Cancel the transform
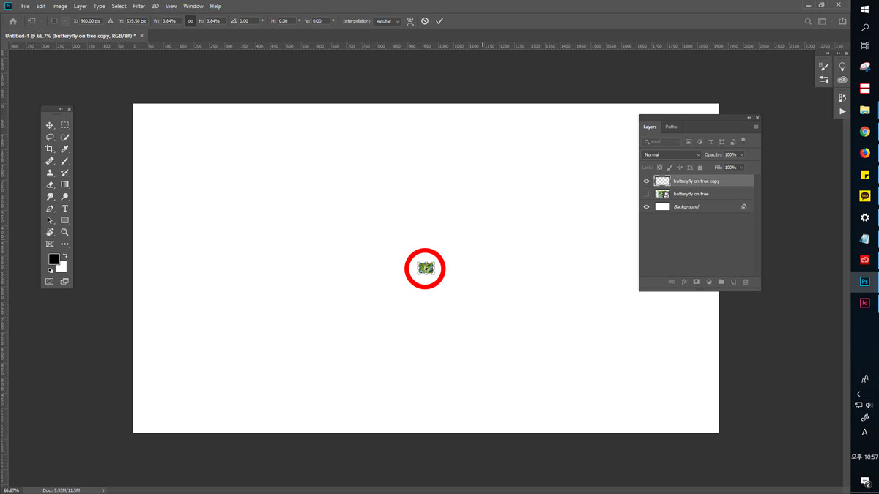 tap(425, 21)
